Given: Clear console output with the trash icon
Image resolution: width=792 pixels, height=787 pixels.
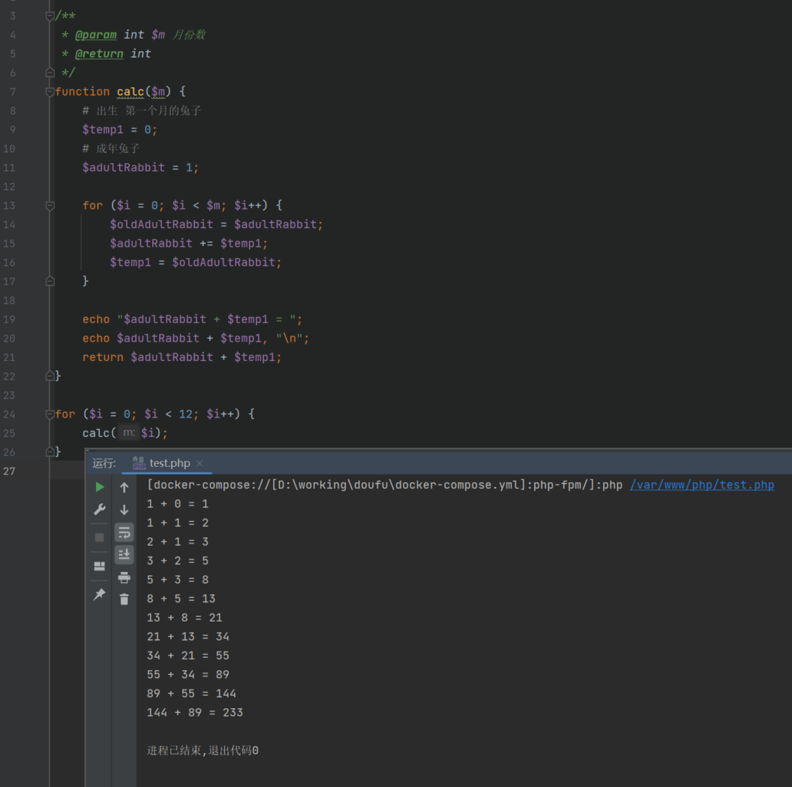Looking at the screenshot, I should click(124, 599).
